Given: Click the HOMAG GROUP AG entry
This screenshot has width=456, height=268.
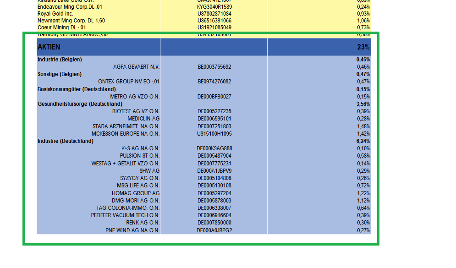Looking at the screenshot, I should 136,193.
